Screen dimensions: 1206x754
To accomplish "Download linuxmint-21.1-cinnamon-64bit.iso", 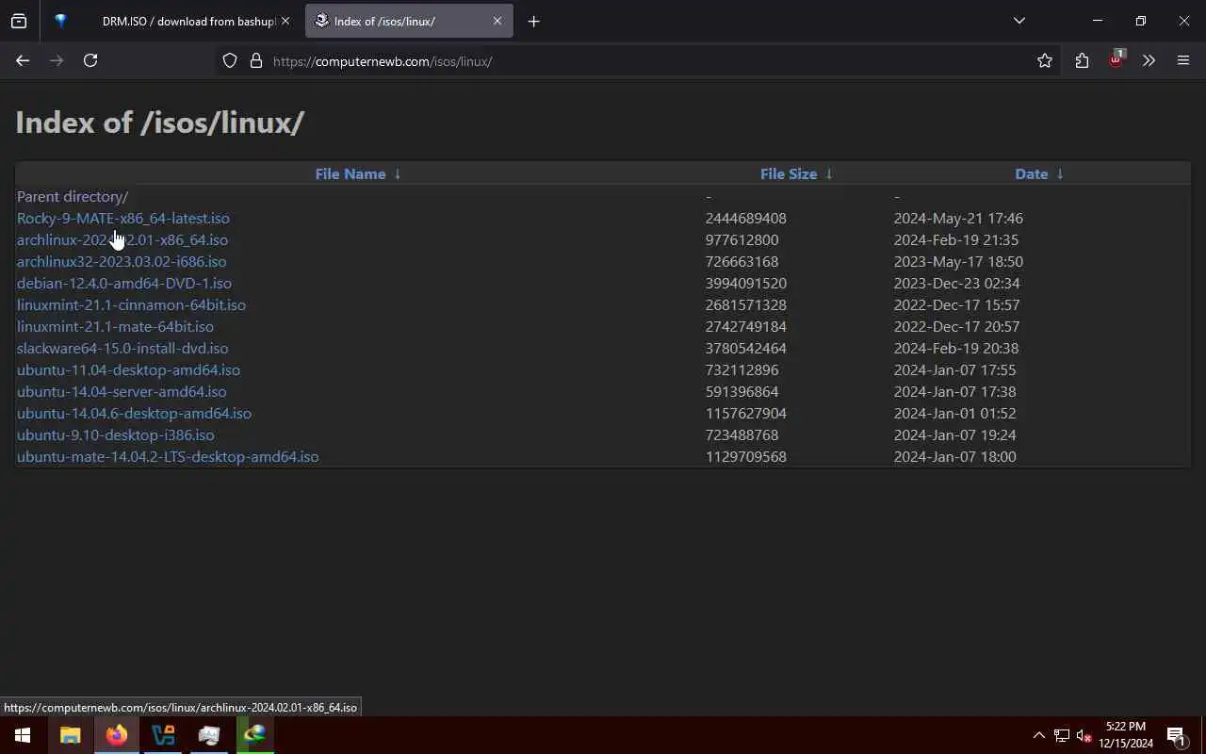I will coord(131,304).
